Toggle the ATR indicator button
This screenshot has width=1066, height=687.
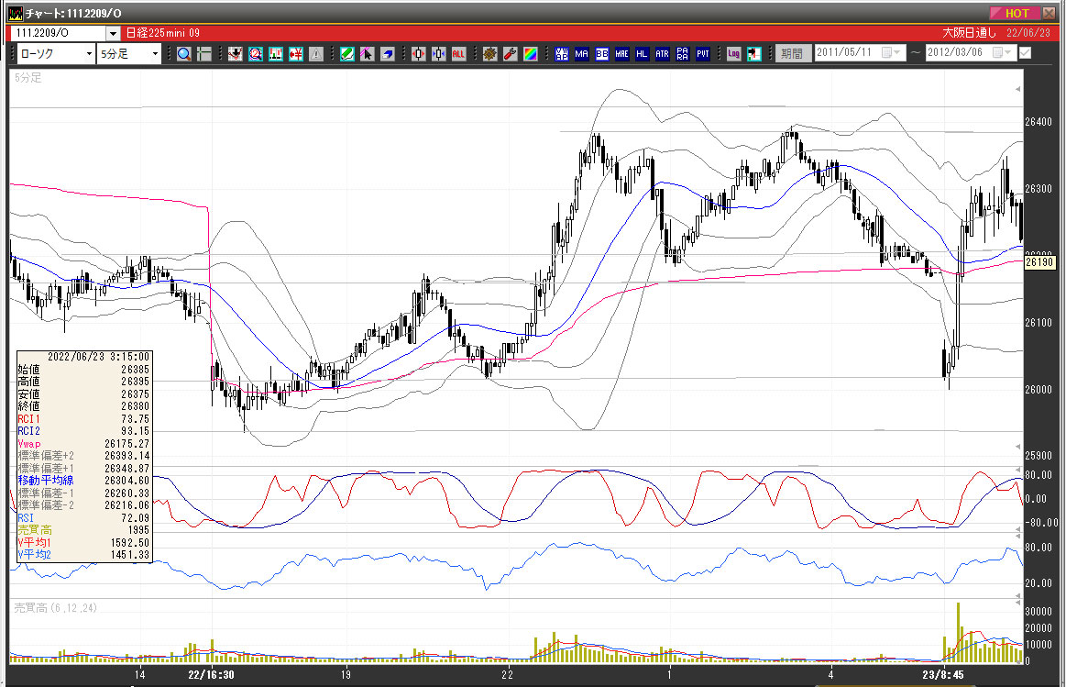662,54
